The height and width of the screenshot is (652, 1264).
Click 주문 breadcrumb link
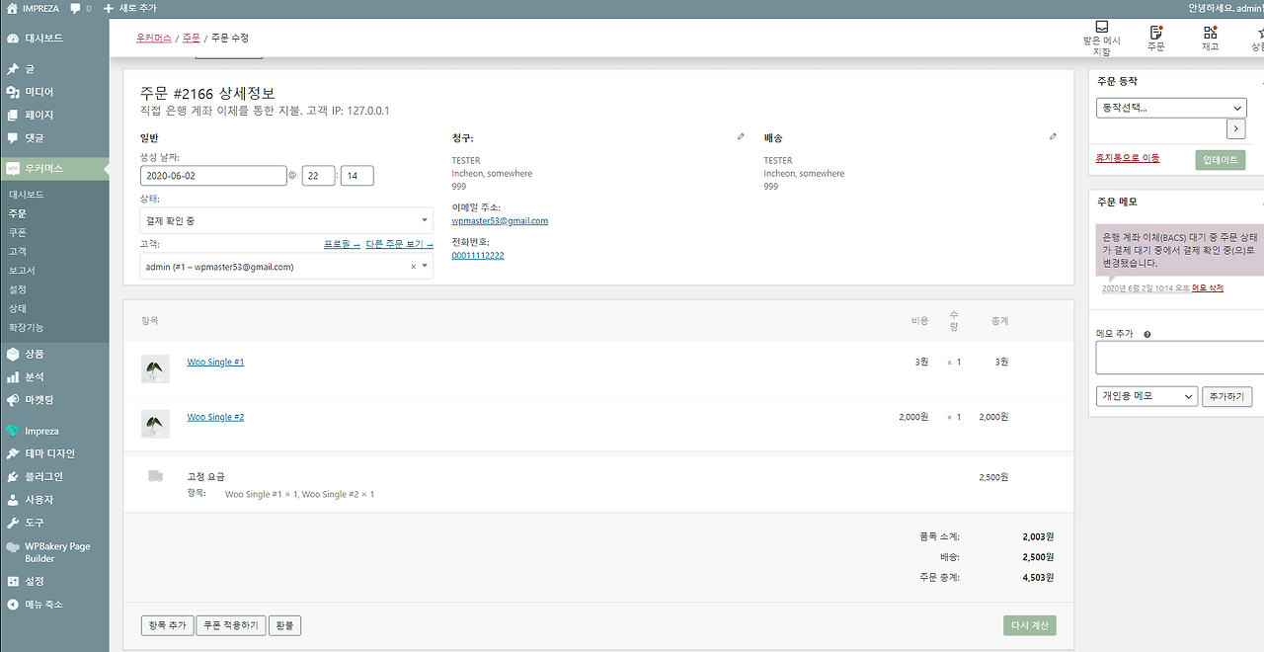tap(191, 38)
